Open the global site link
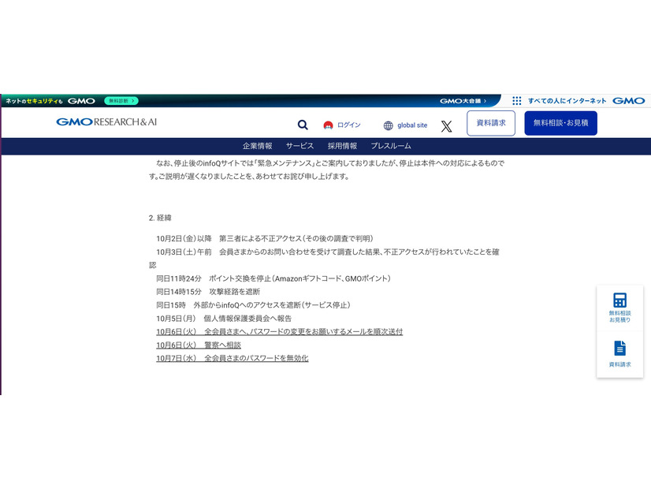Screen dimensions: 651x489 click(x=412, y=125)
